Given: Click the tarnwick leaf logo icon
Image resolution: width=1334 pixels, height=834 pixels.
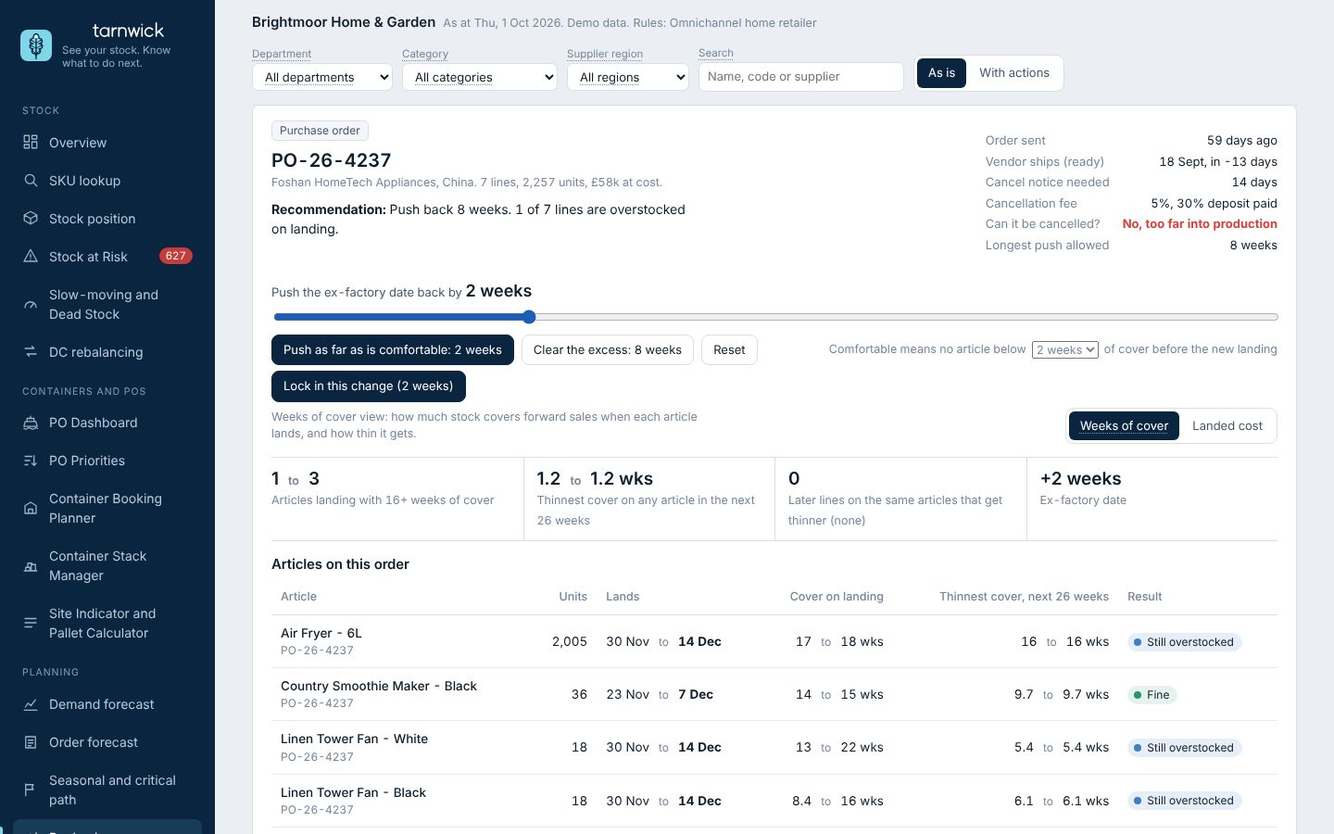Looking at the screenshot, I should coord(36,45).
